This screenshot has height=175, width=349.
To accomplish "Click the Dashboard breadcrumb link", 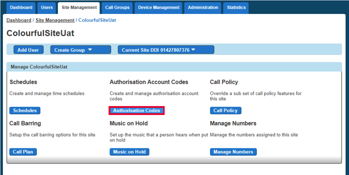I will pyautogui.click(x=19, y=20).
